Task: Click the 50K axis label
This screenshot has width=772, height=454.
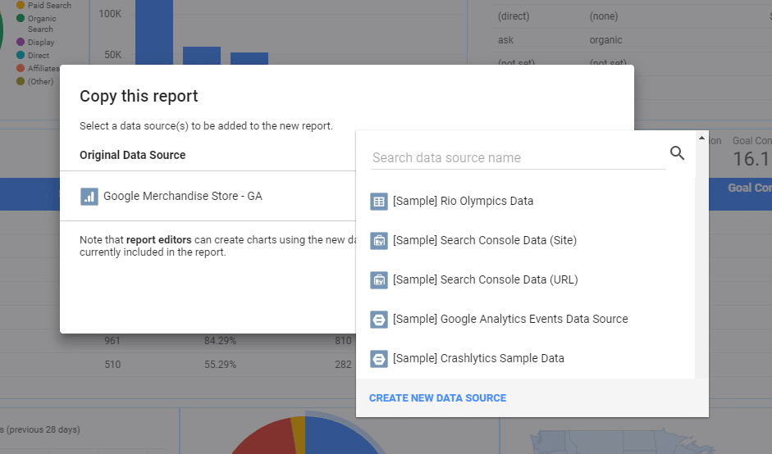Action: [112, 55]
